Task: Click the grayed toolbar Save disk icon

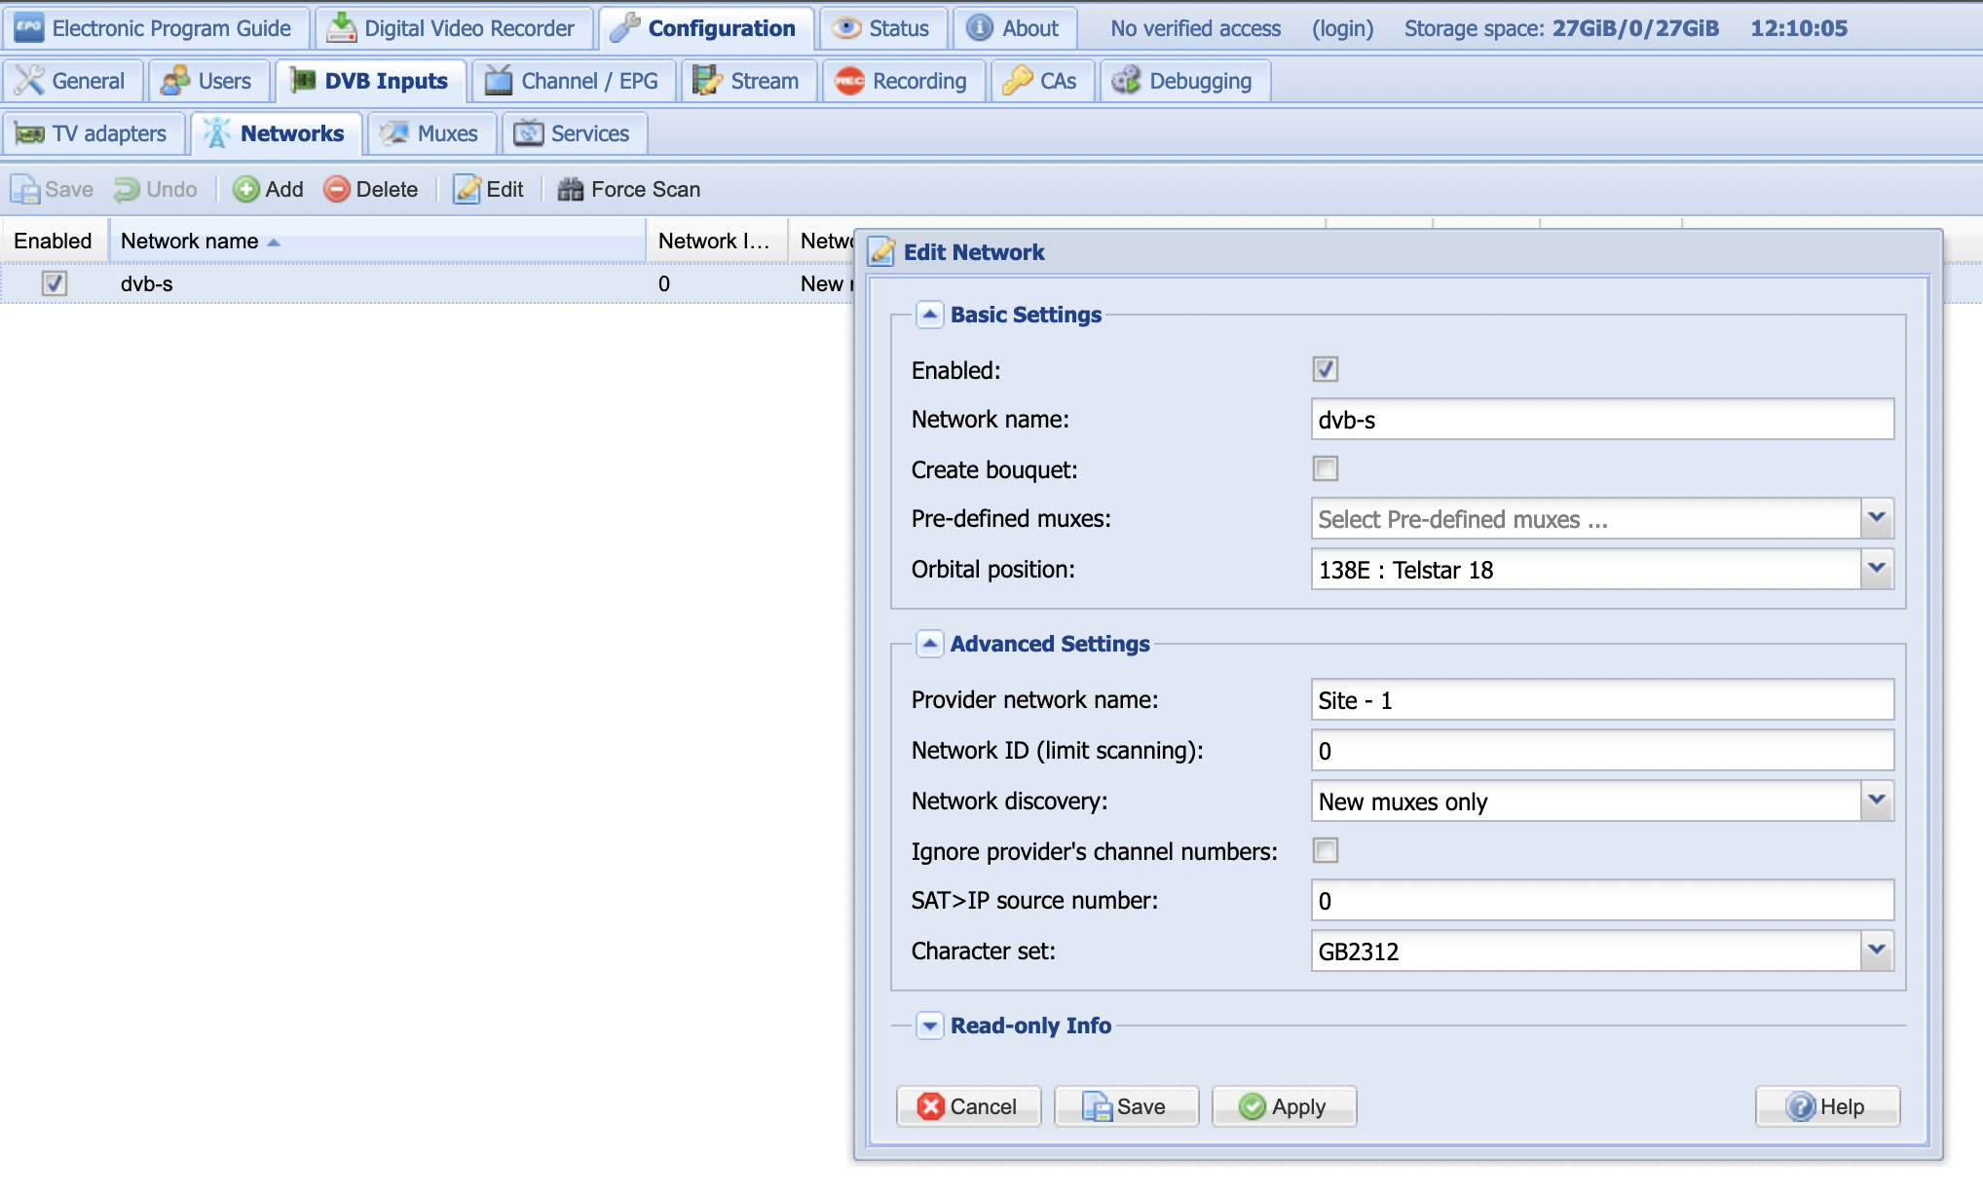Action: click(x=25, y=189)
